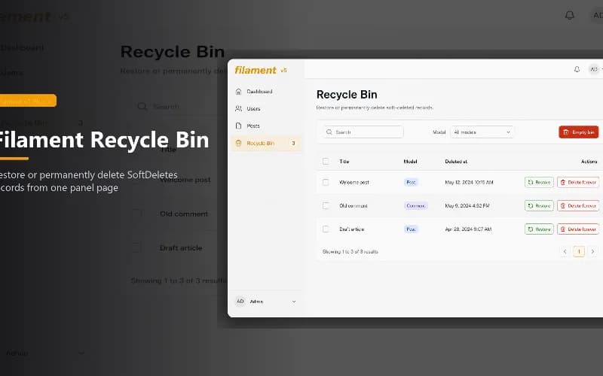Click the red Empty bin button
Screen dimensions: 603x376
coord(579,132)
